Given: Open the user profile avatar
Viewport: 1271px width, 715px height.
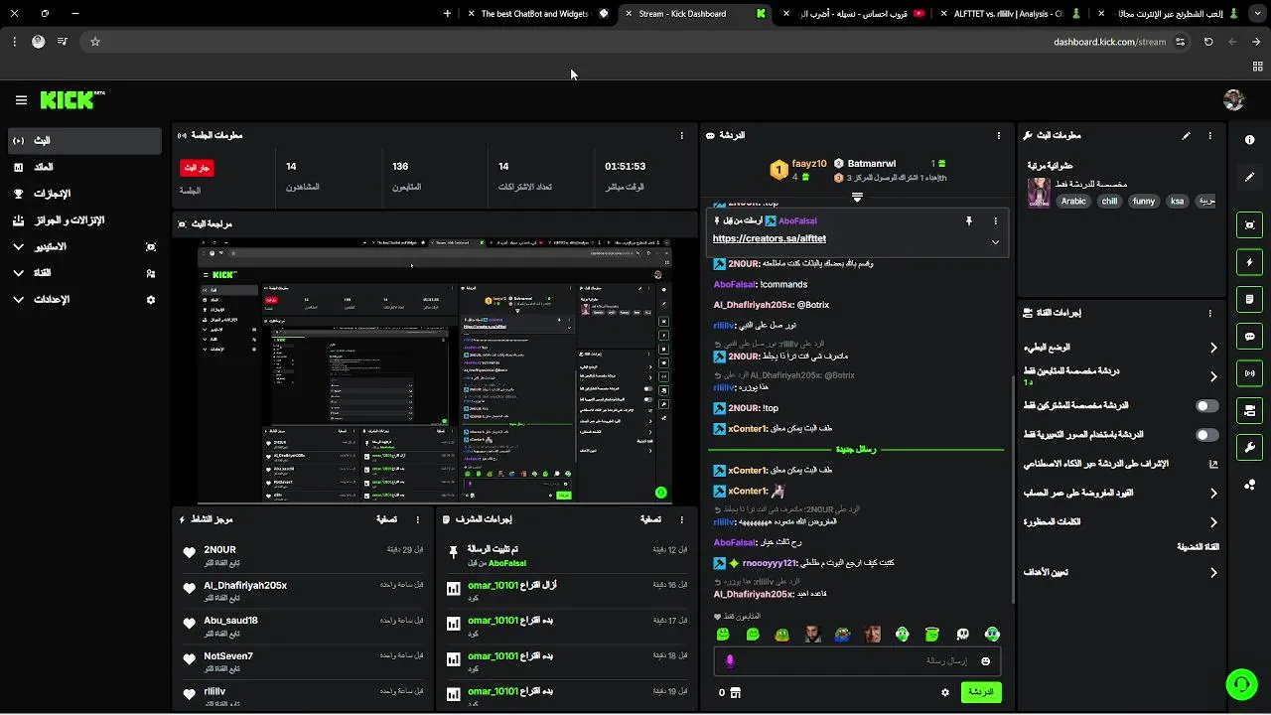Looking at the screenshot, I should coord(1233,100).
